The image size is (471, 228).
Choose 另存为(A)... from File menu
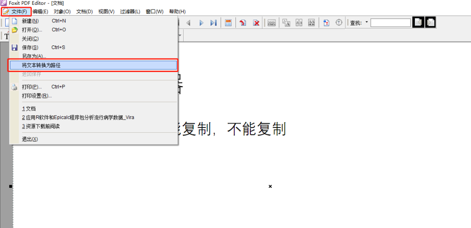click(x=34, y=56)
